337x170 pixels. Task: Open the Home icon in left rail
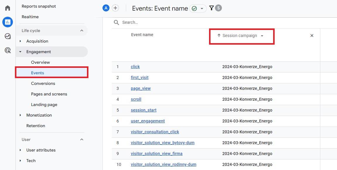pyautogui.click(x=8, y=8)
